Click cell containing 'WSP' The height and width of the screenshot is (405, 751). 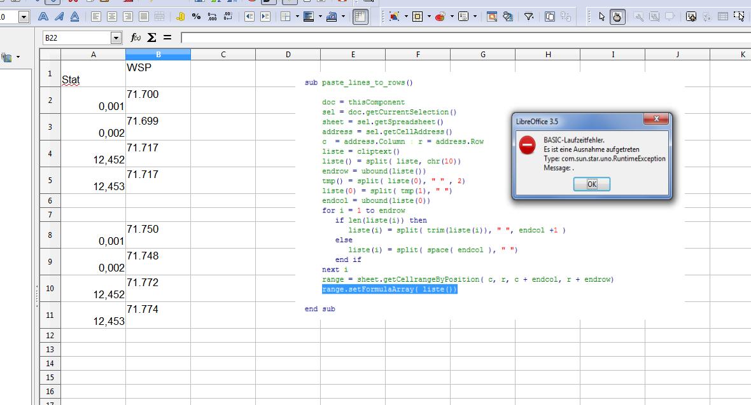[158, 73]
